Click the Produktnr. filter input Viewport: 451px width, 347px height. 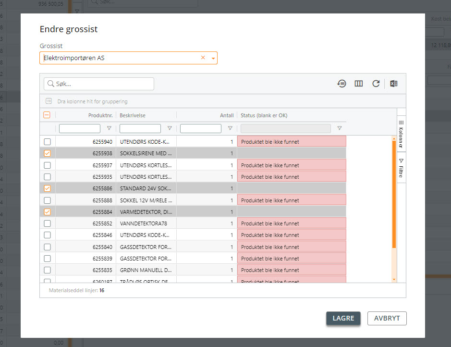point(80,128)
